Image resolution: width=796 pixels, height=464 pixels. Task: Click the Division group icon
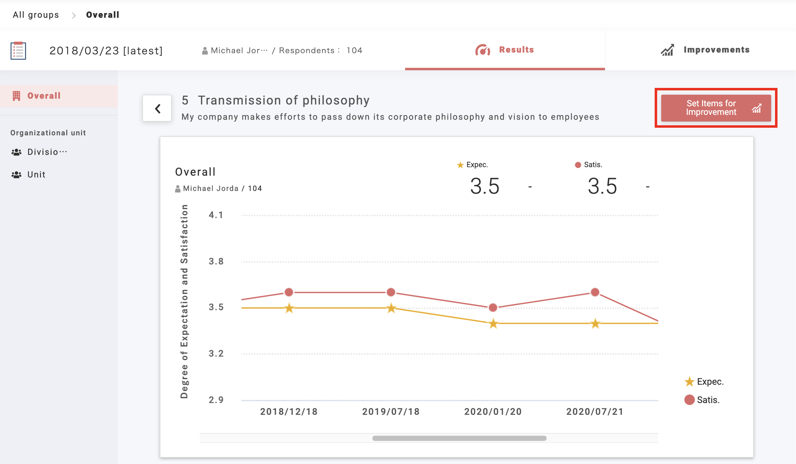[16, 152]
